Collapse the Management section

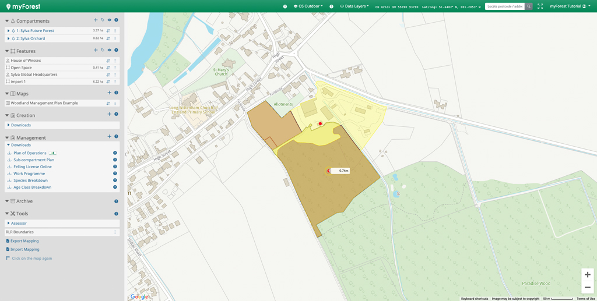(x=7, y=138)
